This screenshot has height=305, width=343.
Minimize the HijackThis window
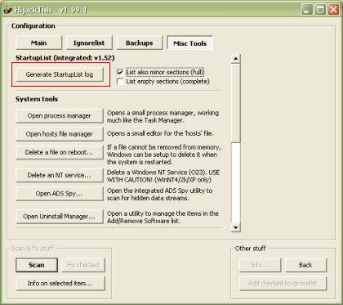coord(307,10)
